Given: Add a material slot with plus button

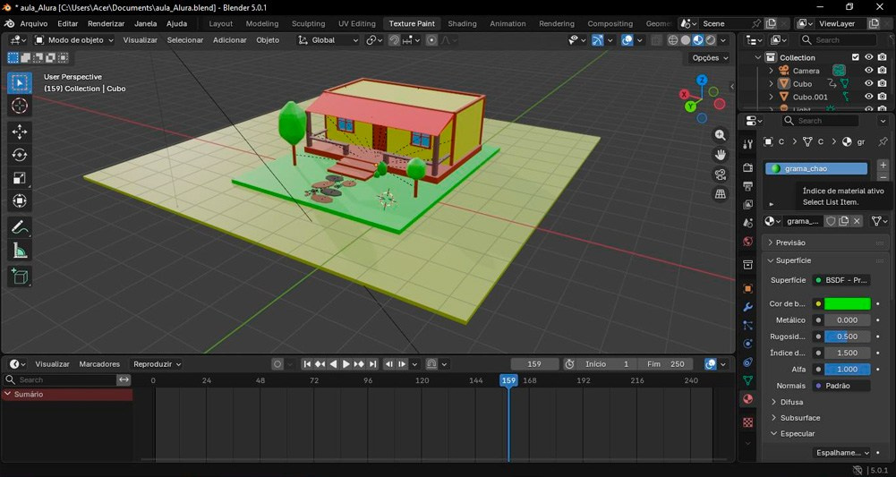Looking at the screenshot, I should [883, 165].
